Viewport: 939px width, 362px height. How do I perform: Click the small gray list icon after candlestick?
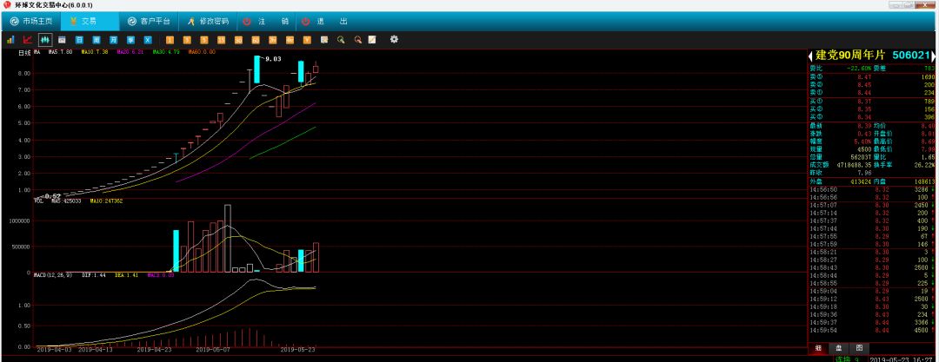click(x=62, y=39)
